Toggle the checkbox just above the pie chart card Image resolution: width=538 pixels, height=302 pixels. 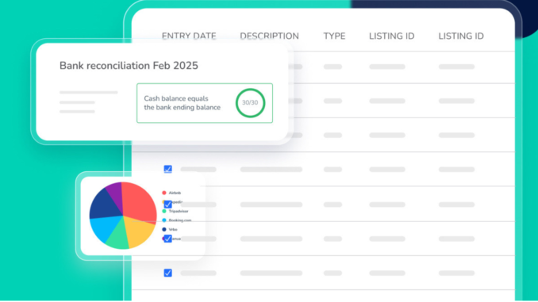coord(167,169)
